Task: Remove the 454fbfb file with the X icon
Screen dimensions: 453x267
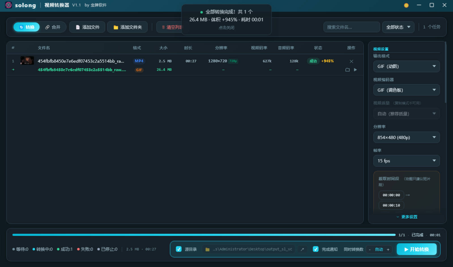Action: coord(351,61)
